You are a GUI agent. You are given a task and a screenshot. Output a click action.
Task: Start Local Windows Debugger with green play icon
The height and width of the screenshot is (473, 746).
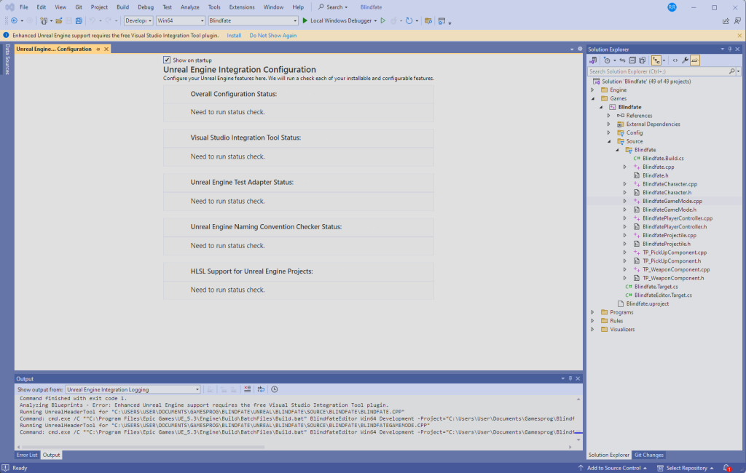coord(305,21)
